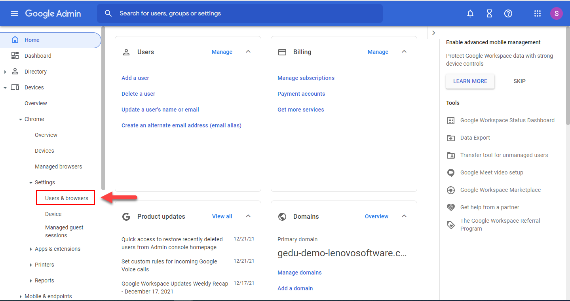Go to Home in the sidebar

tap(51, 40)
